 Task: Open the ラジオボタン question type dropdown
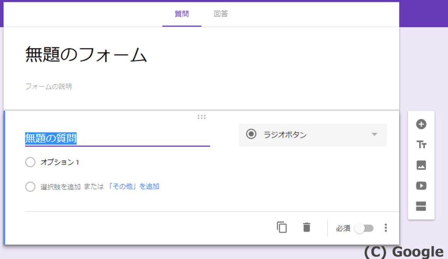pyautogui.click(x=313, y=135)
